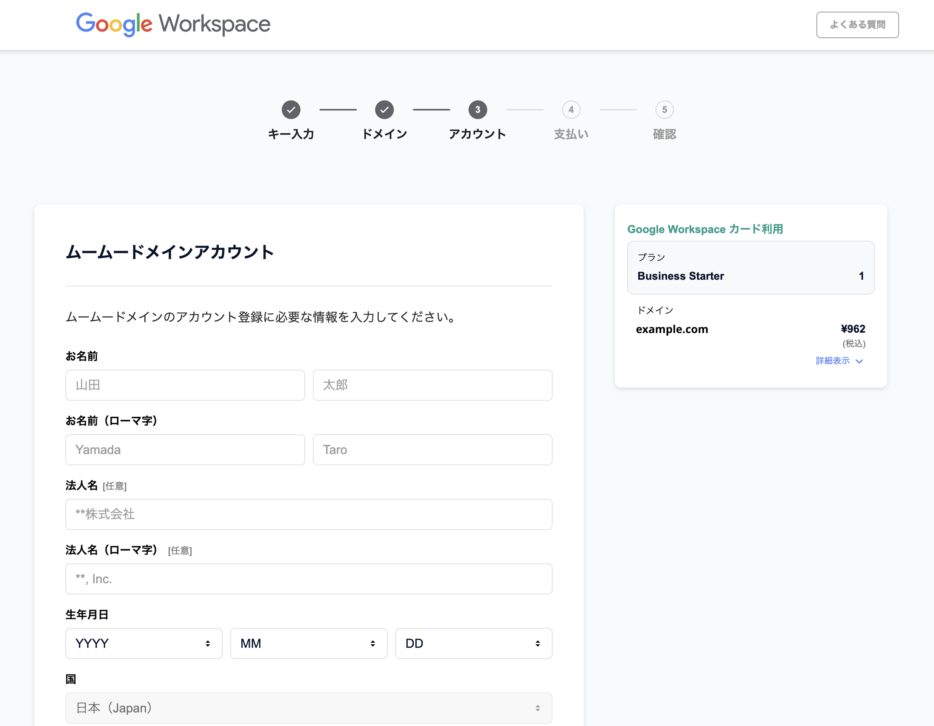Click the ドメイン step checkmark icon
Viewport: 934px width, 726px height.
pos(384,109)
